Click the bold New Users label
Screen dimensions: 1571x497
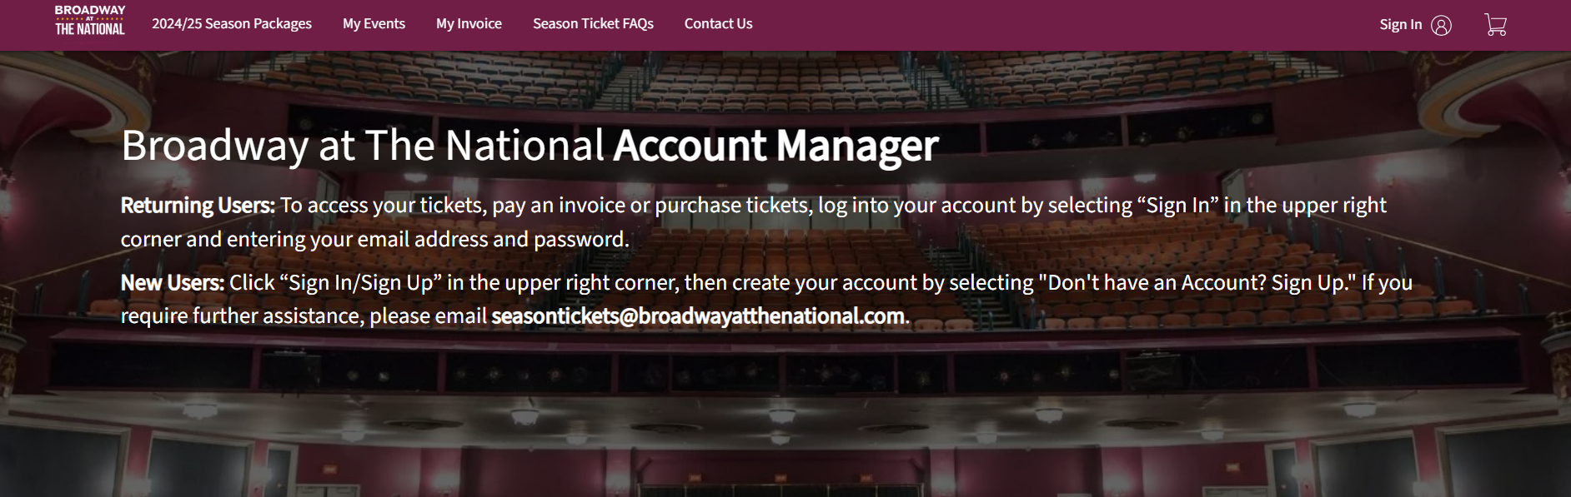coord(173,283)
